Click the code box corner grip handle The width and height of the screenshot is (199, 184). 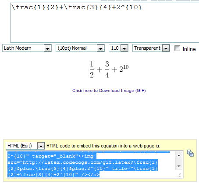pos(180,175)
